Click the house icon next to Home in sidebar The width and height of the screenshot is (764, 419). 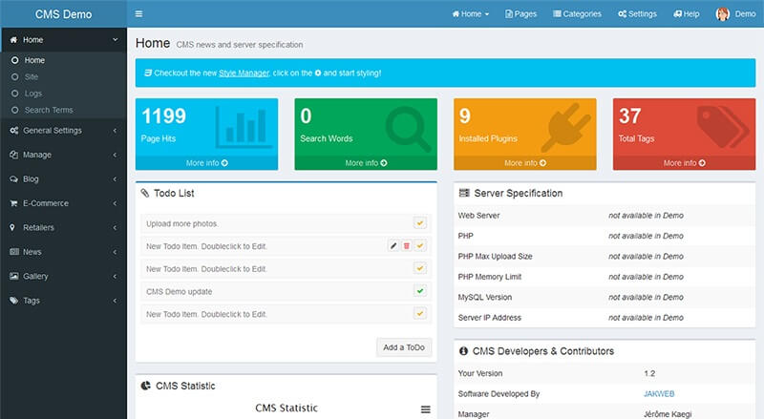click(13, 40)
